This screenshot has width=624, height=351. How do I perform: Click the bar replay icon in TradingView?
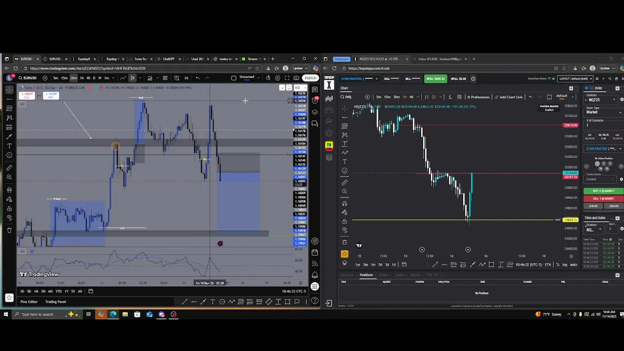186,78
